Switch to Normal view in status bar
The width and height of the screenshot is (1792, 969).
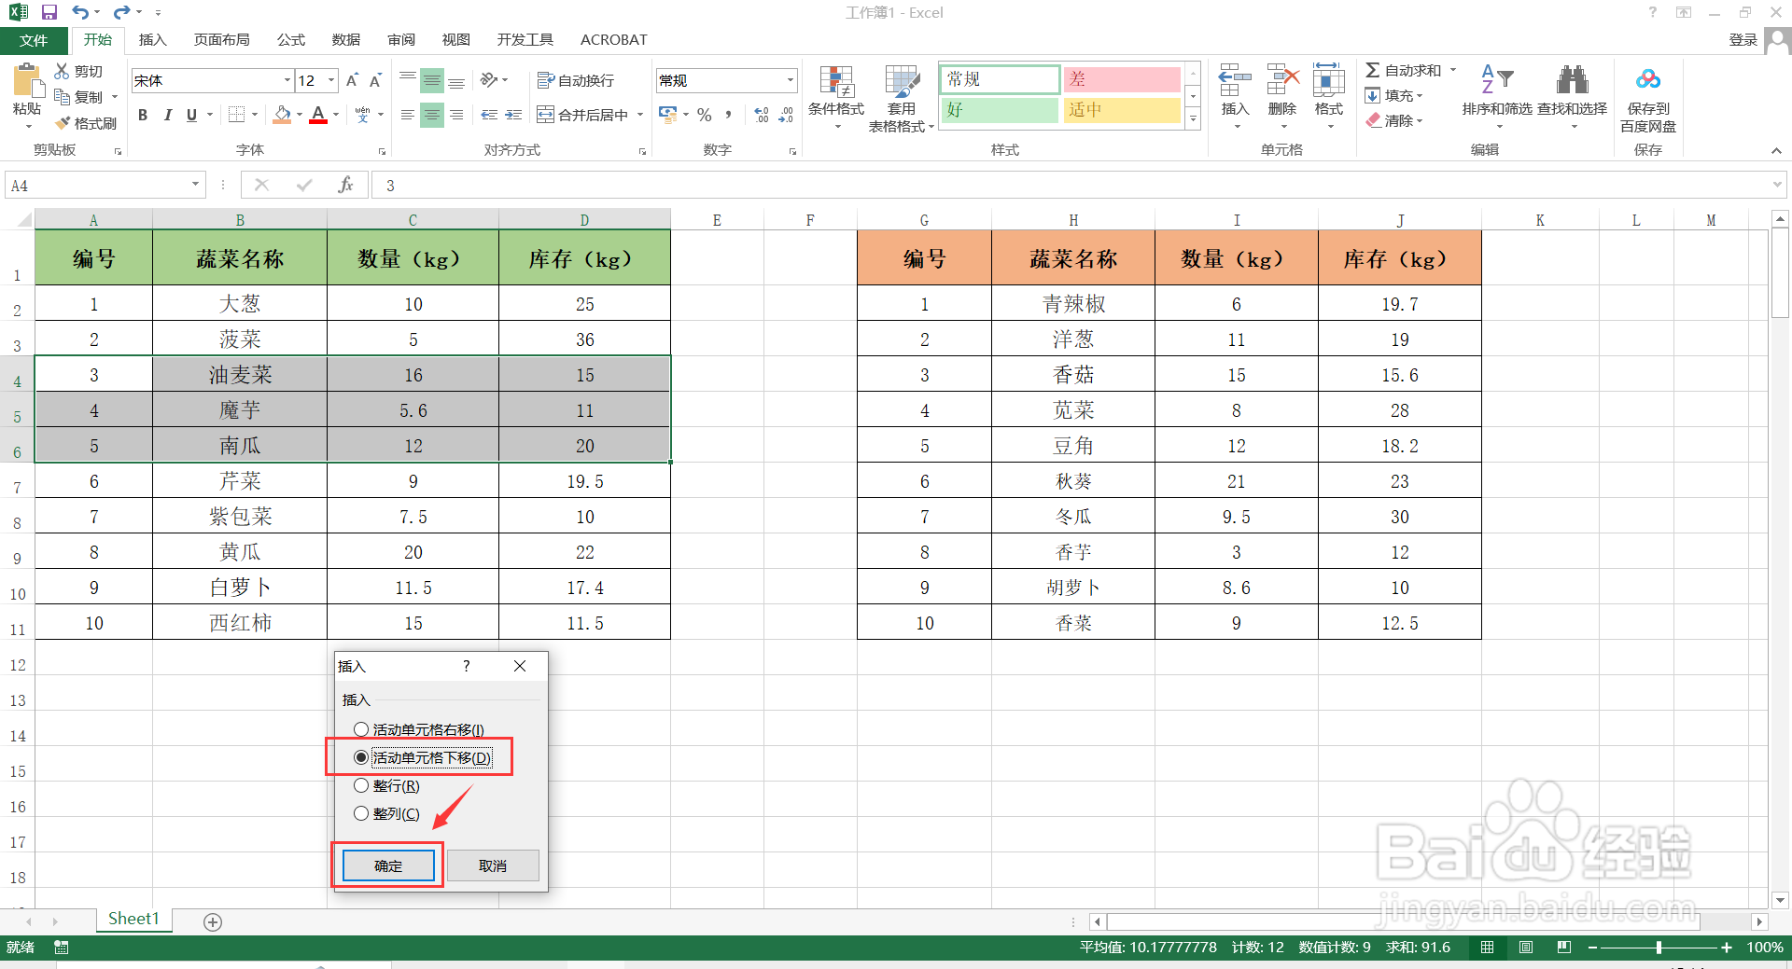click(1488, 948)
